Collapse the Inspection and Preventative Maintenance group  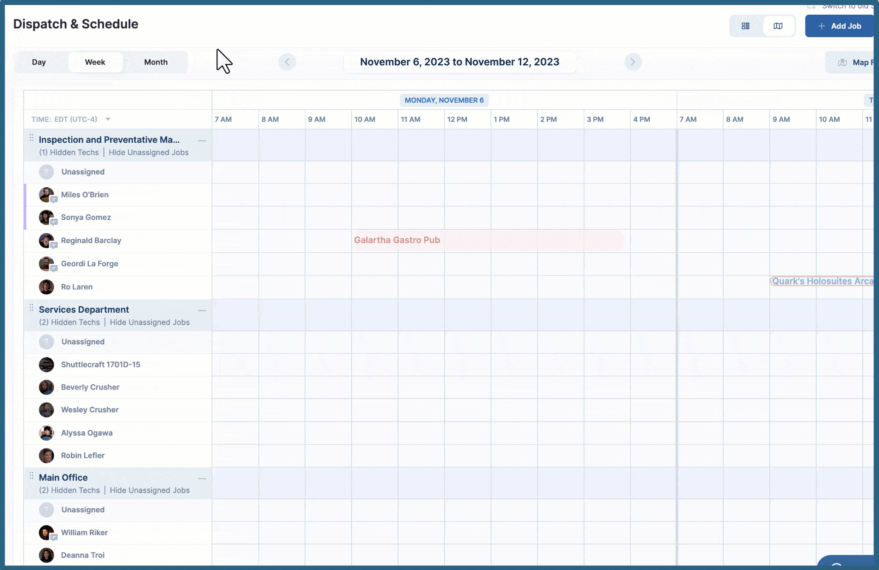click(x=202, y=140)
